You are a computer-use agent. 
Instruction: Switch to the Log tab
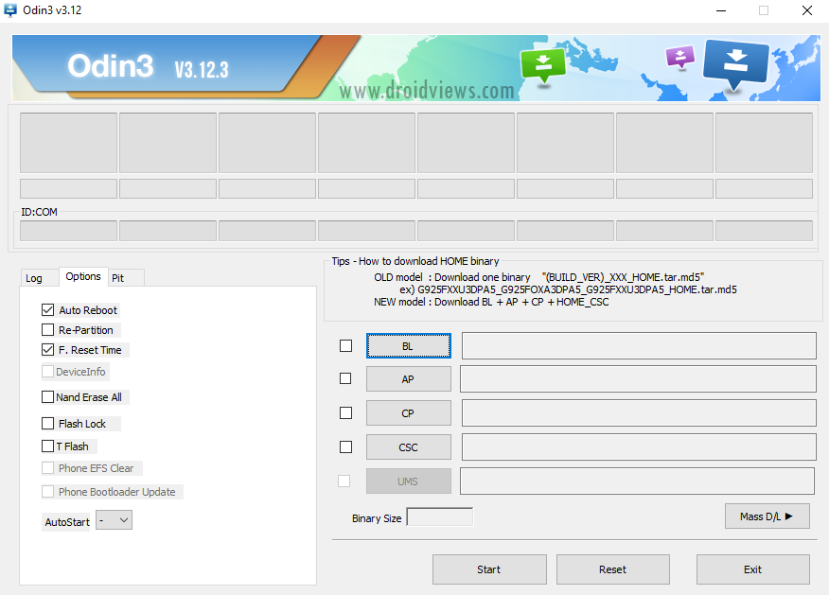pyautogui.click(x=34, y=278)
